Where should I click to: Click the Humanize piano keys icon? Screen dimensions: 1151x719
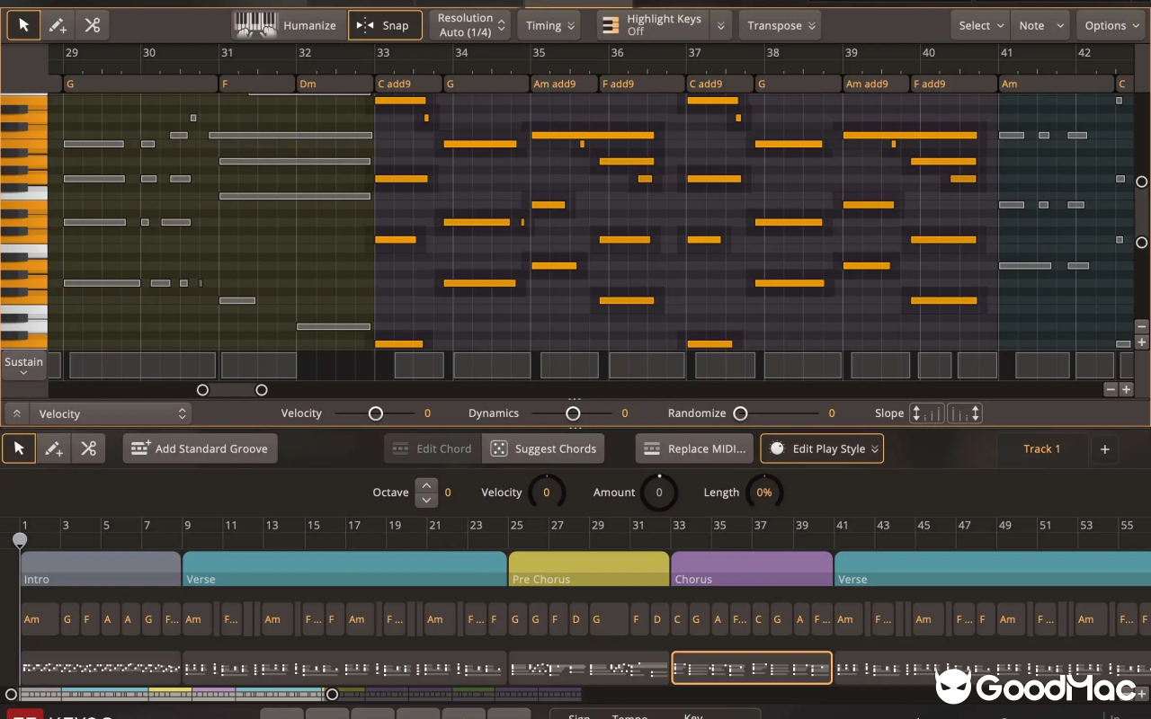tap(254, 24)
